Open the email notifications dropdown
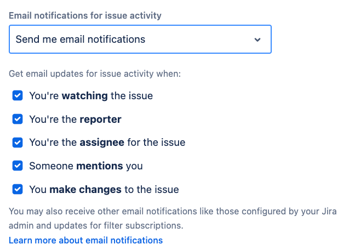 pyautogui.click(x=140, y=39)
